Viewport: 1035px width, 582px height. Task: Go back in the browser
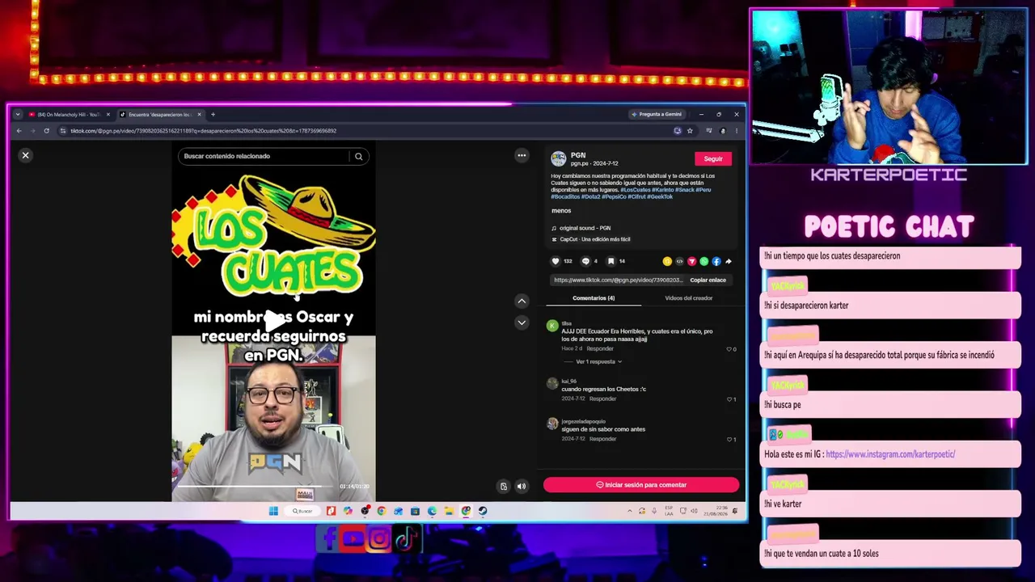(19, 131)
